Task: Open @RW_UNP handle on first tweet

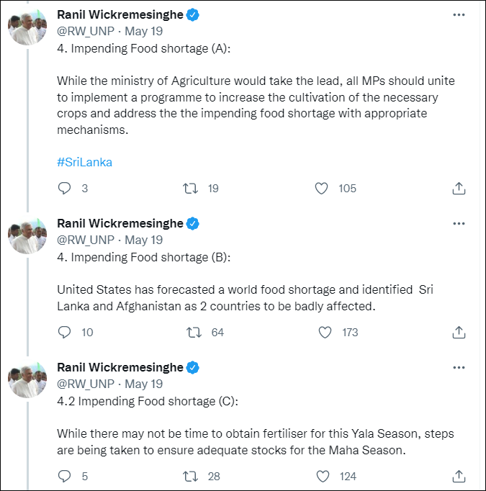Action: [x=85, y=31]
